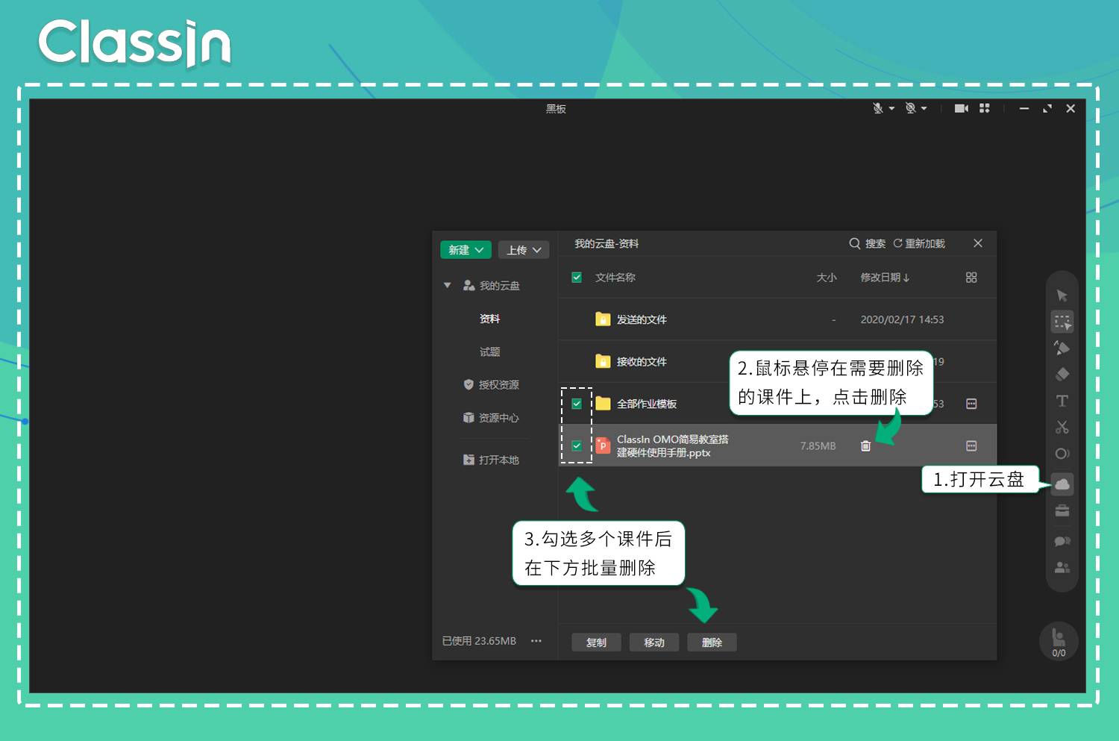This screenshot has height=741, width=1119.
Task: Open the three-dot menu near storage usage
Action: click(x=536, y=641)
